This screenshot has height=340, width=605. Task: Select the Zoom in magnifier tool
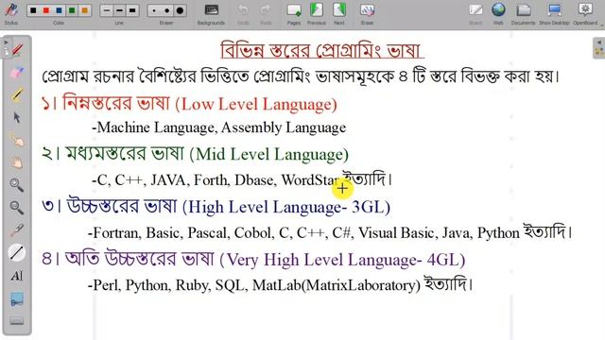(17, 185)
